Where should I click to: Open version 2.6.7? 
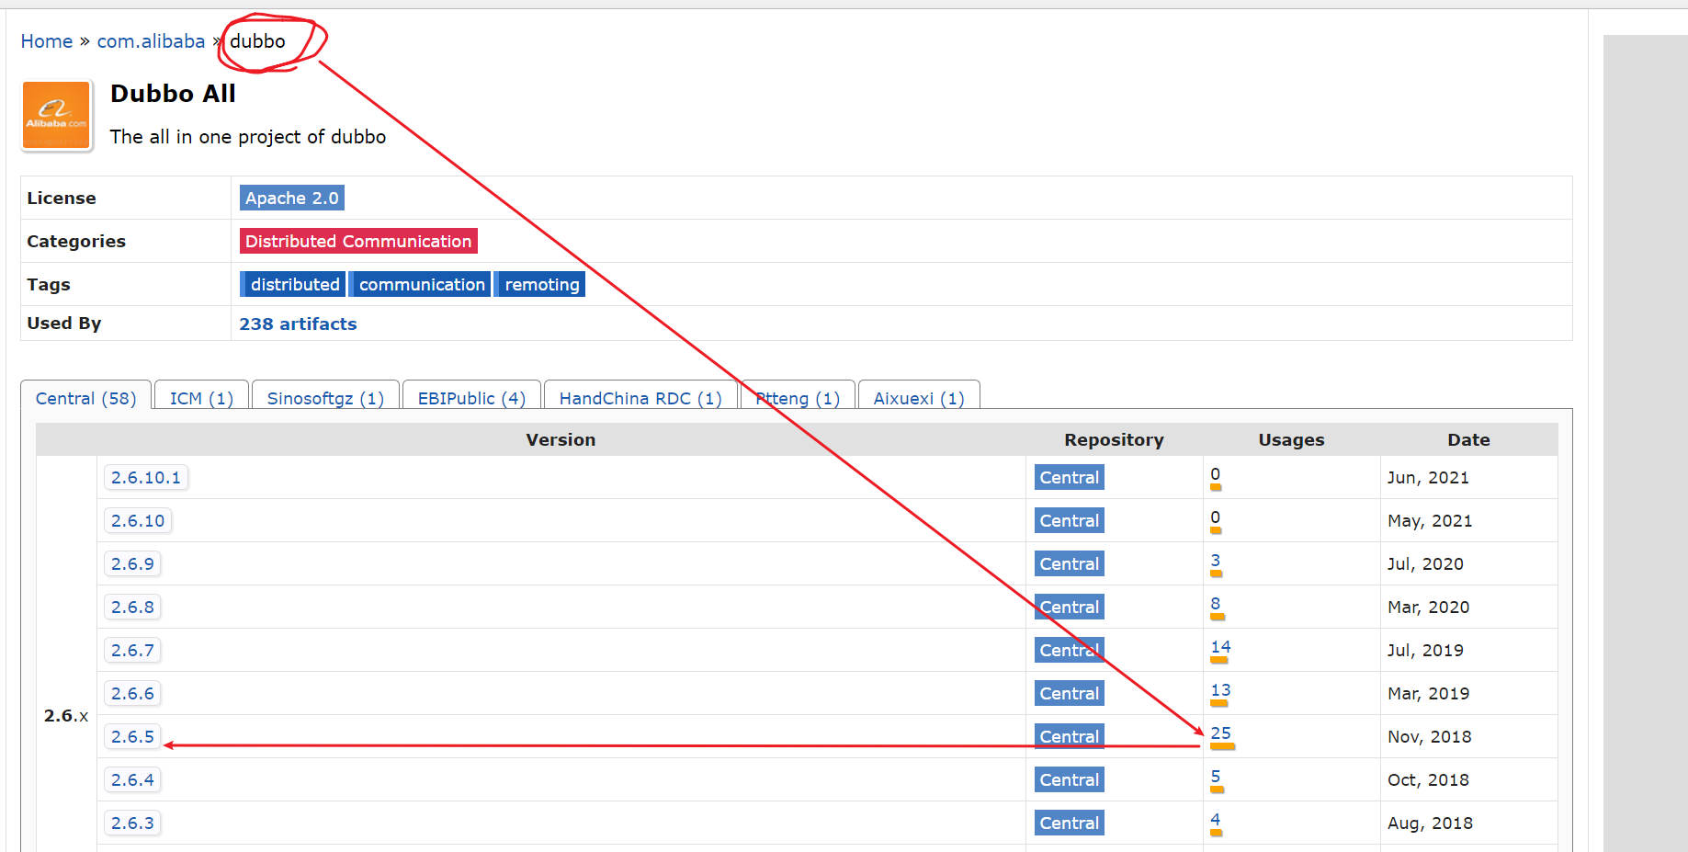[132, 650]
